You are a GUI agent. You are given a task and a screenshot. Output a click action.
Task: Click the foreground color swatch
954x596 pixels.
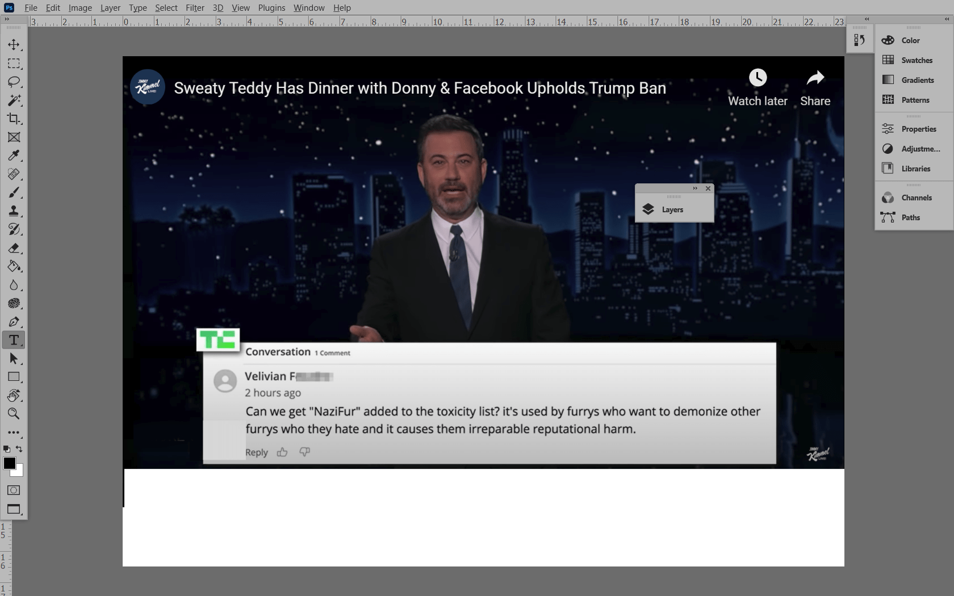click(10, 464)
